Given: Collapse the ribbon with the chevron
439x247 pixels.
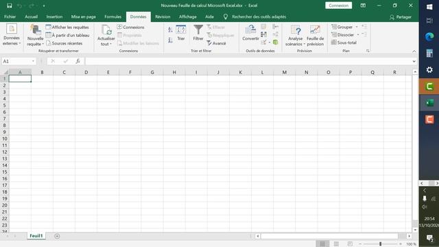Looking at the screenshot, I should [x=414, y=51].
